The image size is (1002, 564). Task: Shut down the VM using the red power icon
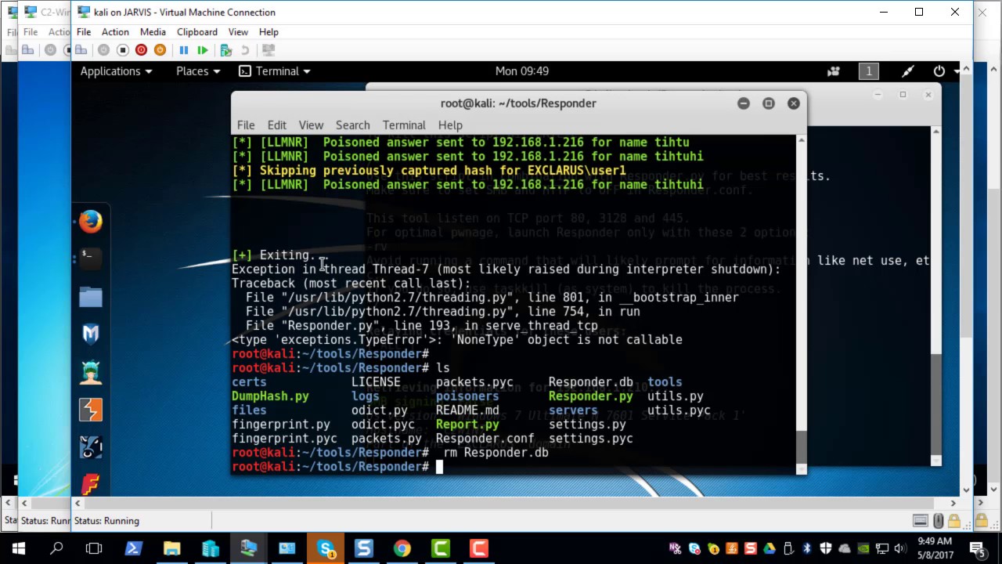tap(141, 50)
